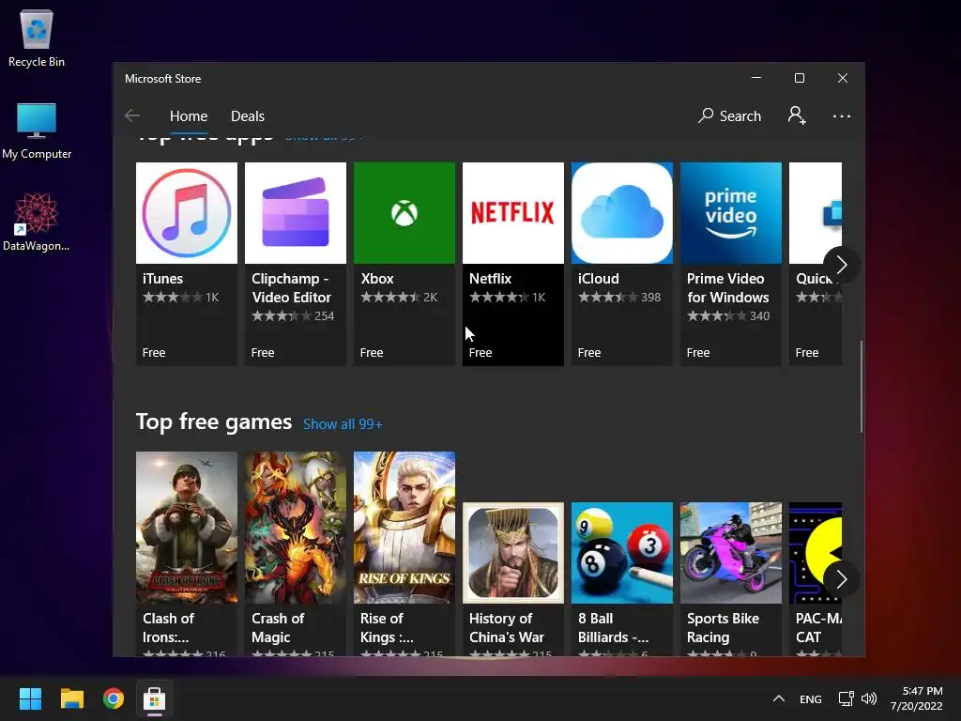Open the green Xbox app icon
This screenshot has width=961, height=721.
click(404, 213)
